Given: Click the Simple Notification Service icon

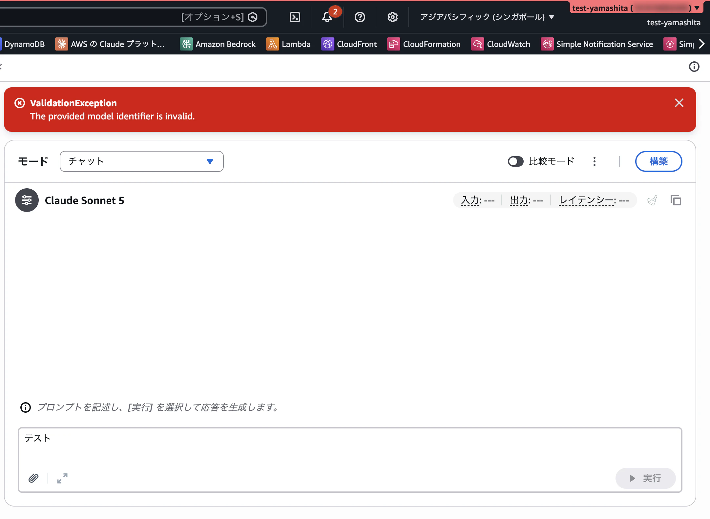Looking at the screenshot, I should point(547,44).
